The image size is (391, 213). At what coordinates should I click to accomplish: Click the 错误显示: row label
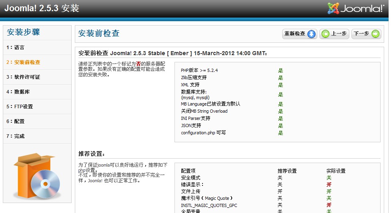192,185
